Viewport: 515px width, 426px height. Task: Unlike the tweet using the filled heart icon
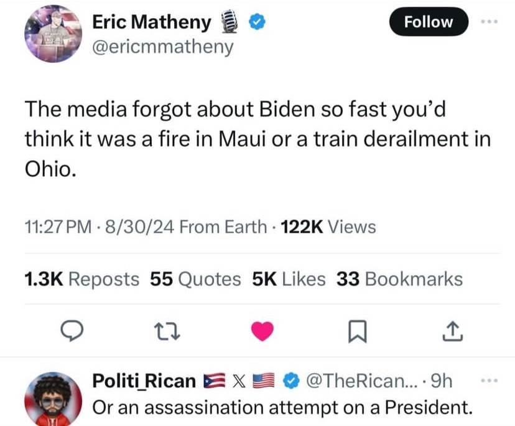[x=262, y=331]
